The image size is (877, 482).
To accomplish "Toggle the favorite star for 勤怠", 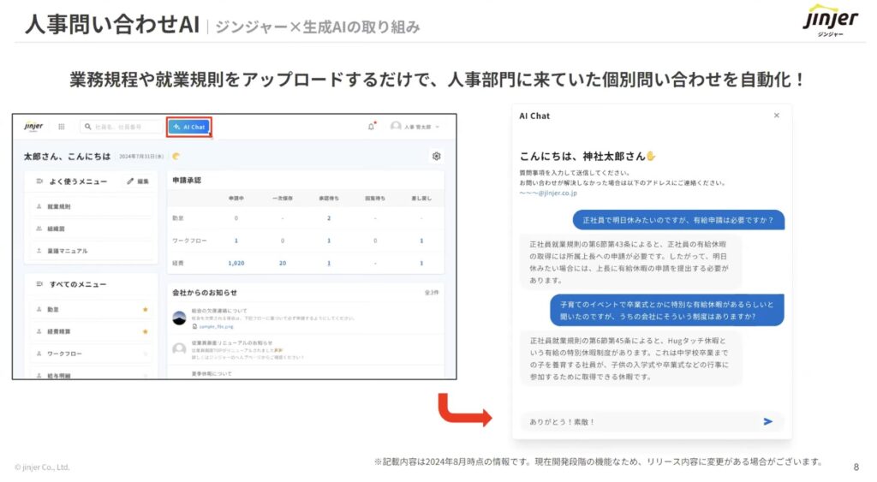I will coord(145,308).
